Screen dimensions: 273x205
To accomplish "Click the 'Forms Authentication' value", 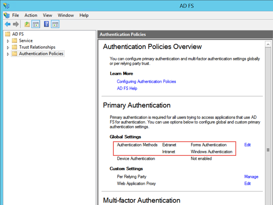I will coord(209,145).
